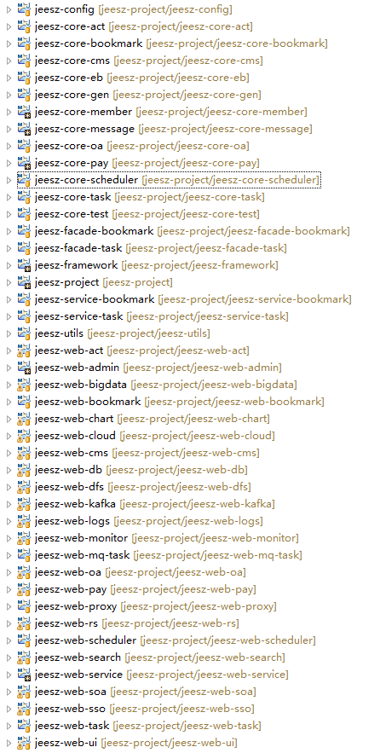Click the jeesz-core-eb project icon
The image size is (380, 753).
click(24, 78)
